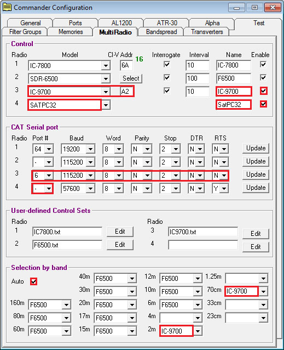Open the empty 4m band dropdown
Viewport: 284px width, 350px height.
point(198,318)
